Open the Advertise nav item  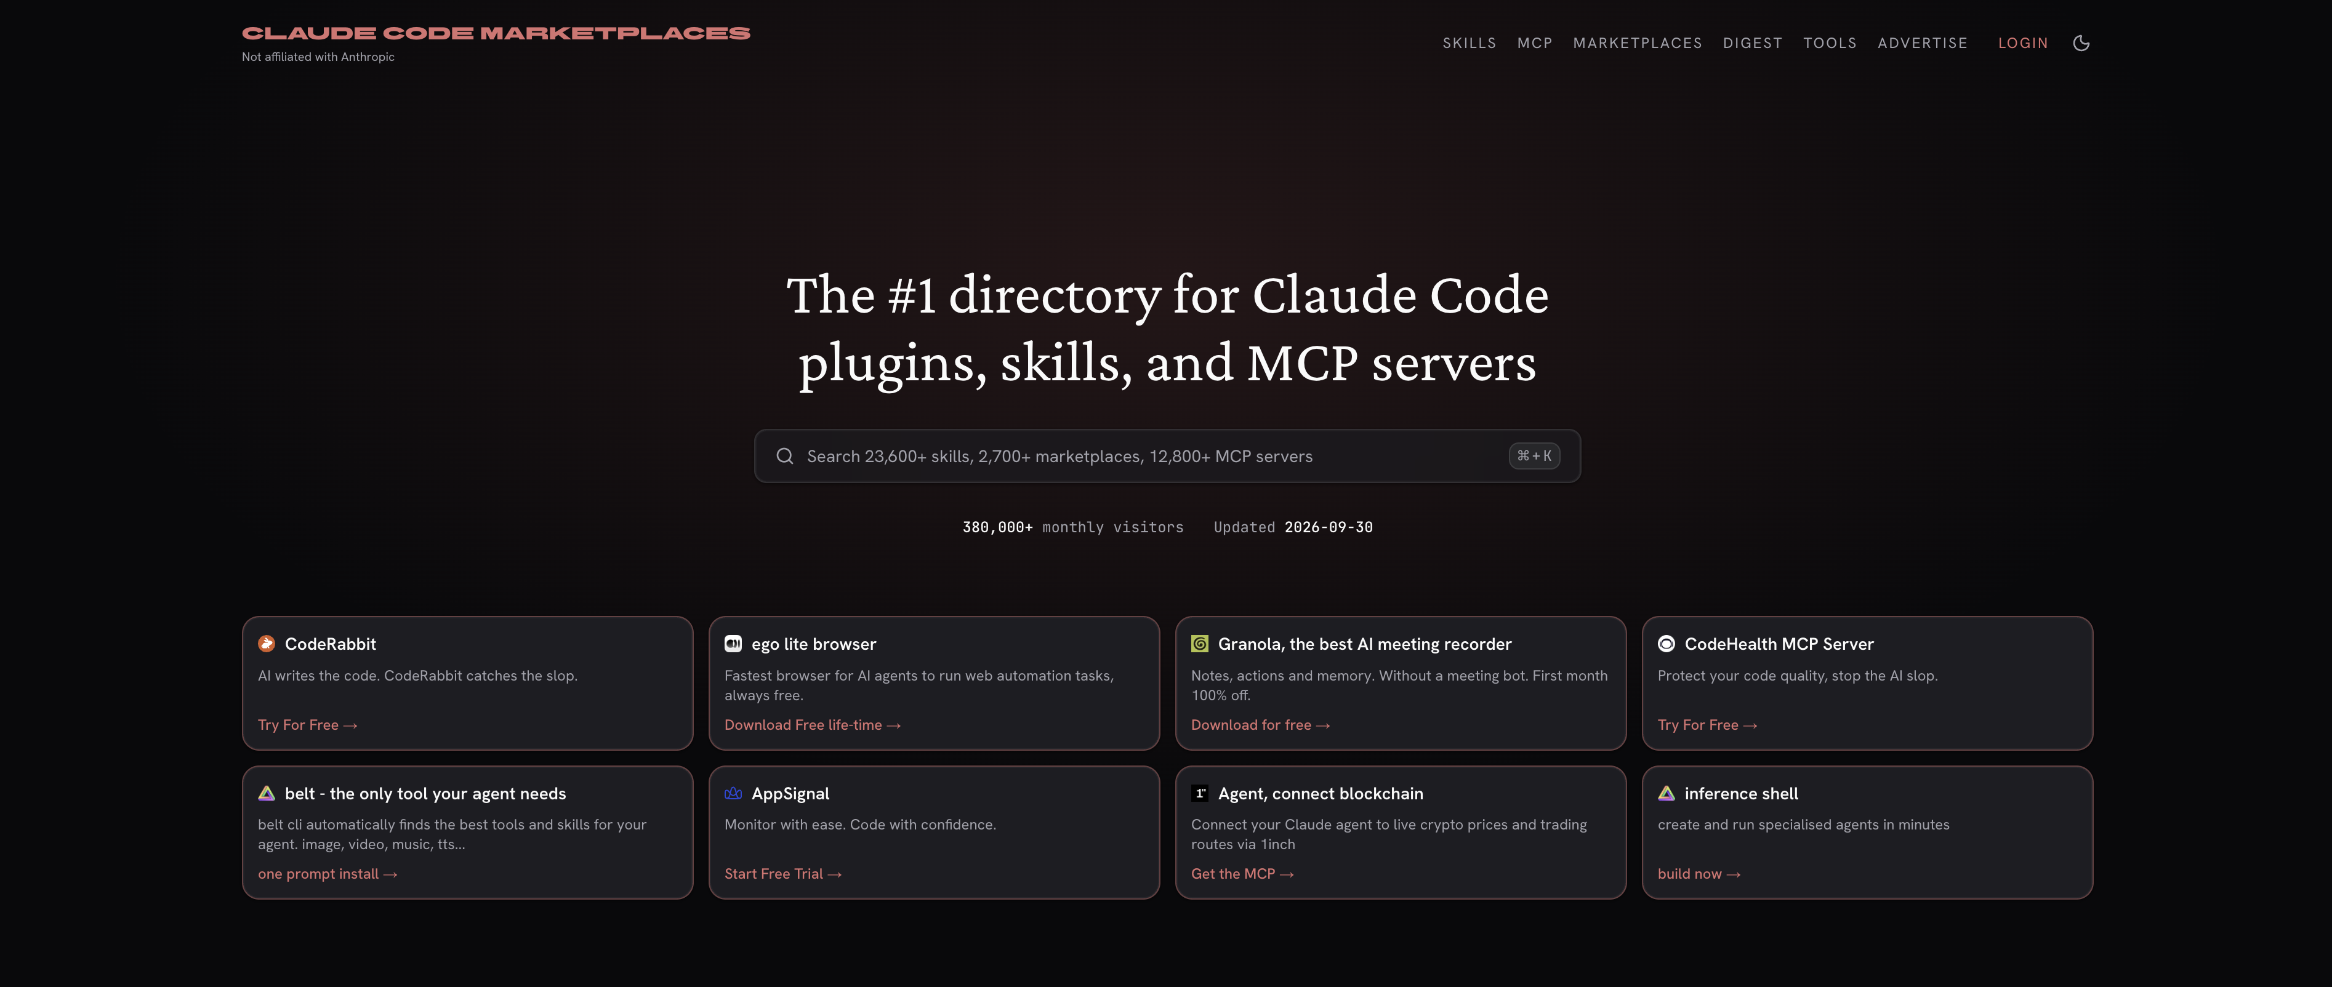pyautogui.click(x=1923, y=42)
